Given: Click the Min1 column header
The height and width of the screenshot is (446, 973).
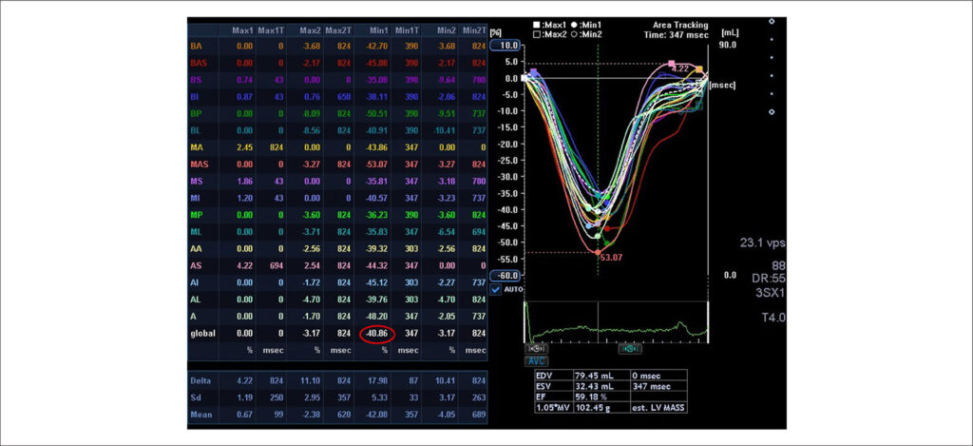Looking at the screenshot, I should point(377,30).
